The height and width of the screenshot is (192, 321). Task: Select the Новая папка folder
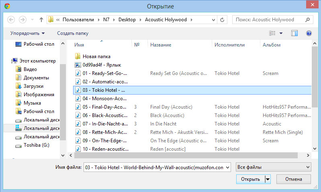[96, 57]
